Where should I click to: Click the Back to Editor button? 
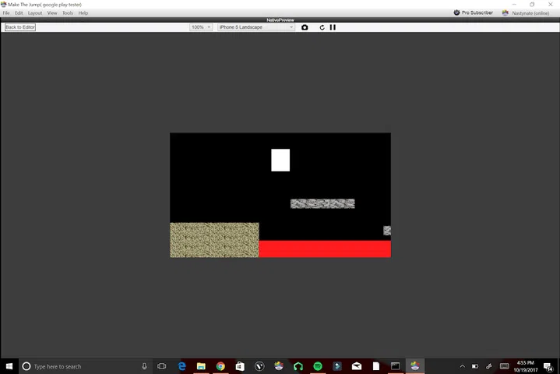pyautogui.click(x=20, y=27)
